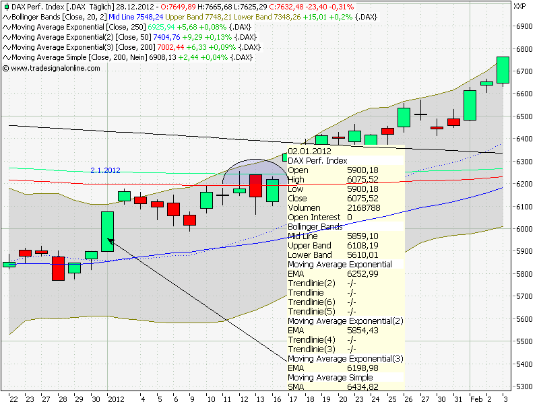The width and height of the screenshot is (539, 404).
Task: Click the 6500 price axis label
Action: coord(524,116)
